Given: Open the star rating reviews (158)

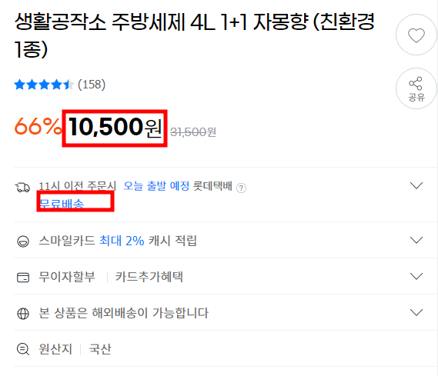Looking at the screenshot, I should tap(60, 85).
